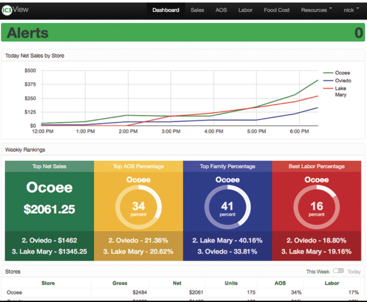Sort table by Gross column header
367x302 pixels.
(120, 283)
